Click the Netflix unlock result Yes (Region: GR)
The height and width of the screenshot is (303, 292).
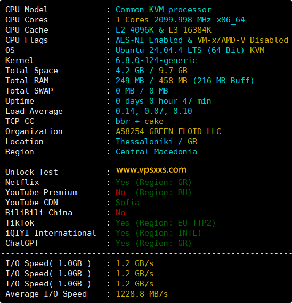[x=153, y=182]
